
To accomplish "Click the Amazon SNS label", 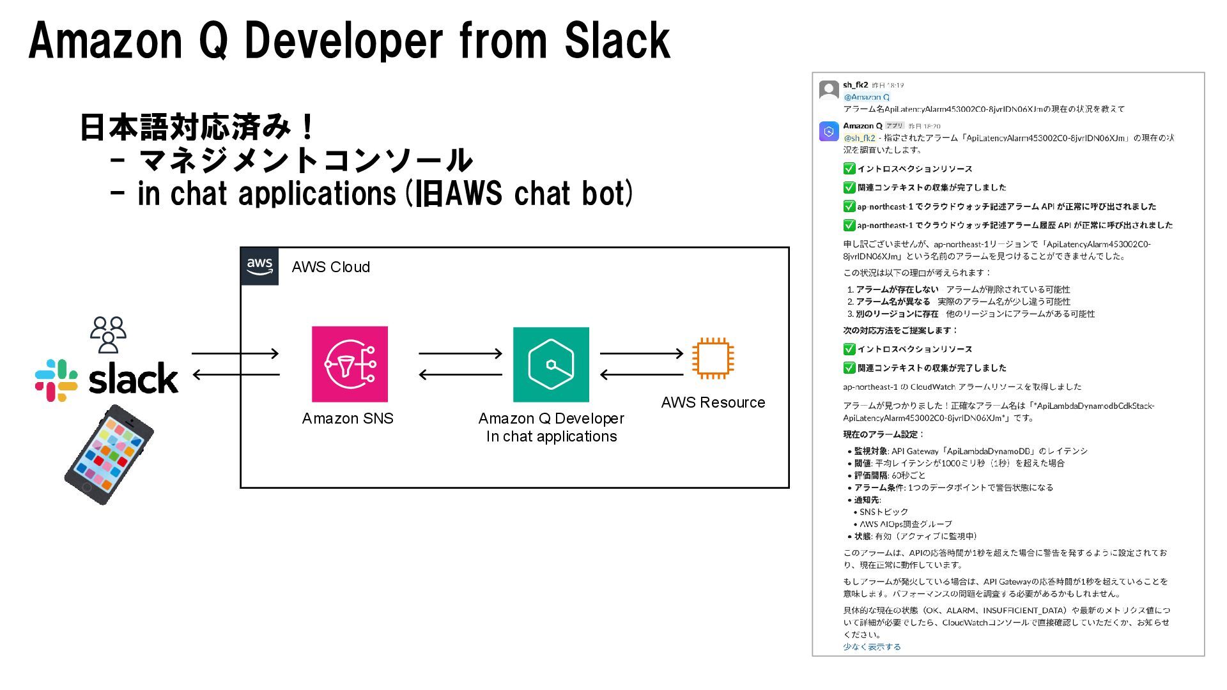I will [x=348, y=418].
